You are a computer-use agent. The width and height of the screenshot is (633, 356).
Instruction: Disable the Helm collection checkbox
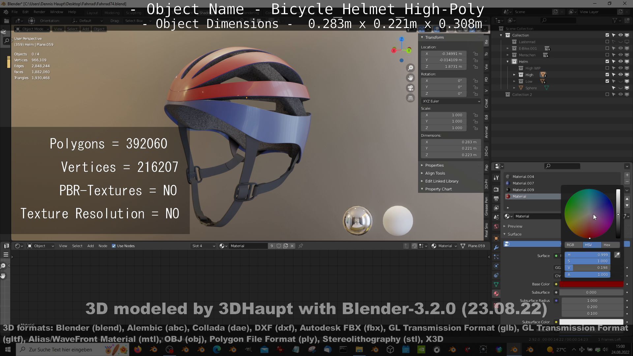click(607, 62)
